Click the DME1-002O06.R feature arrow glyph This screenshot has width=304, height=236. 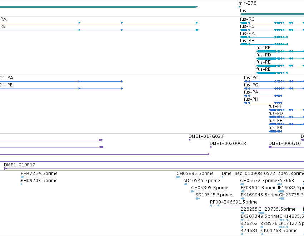click(210, 147)
